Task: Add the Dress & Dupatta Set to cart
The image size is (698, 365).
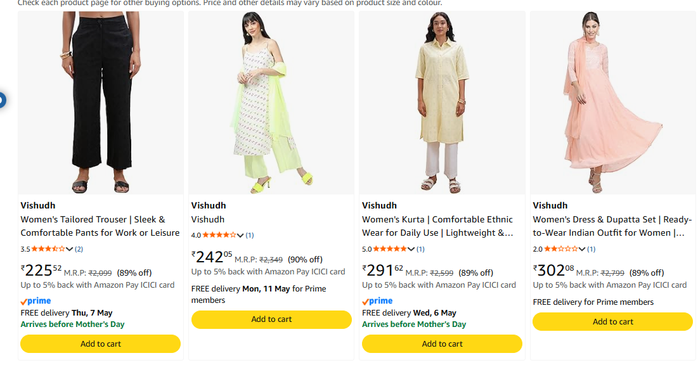Action: [612, 321]
